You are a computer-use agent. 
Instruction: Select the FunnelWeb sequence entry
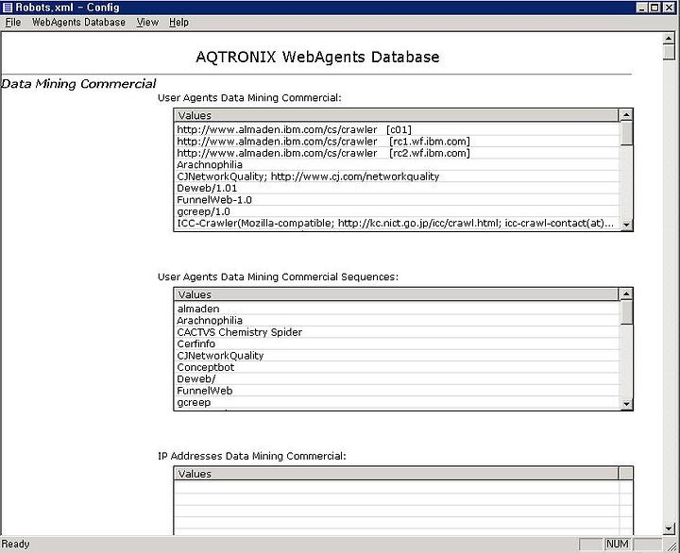[x=398, y=391]
